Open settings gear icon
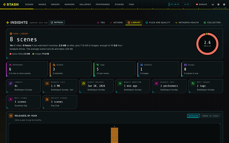This screenshot has height=143, width=229. 218,5
